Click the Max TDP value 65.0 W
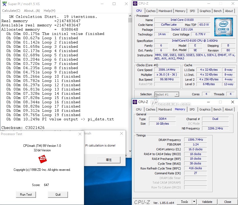 point(204,25)
